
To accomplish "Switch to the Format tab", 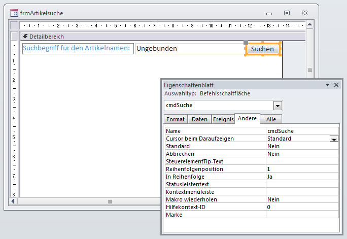I will tap(176, 119).
